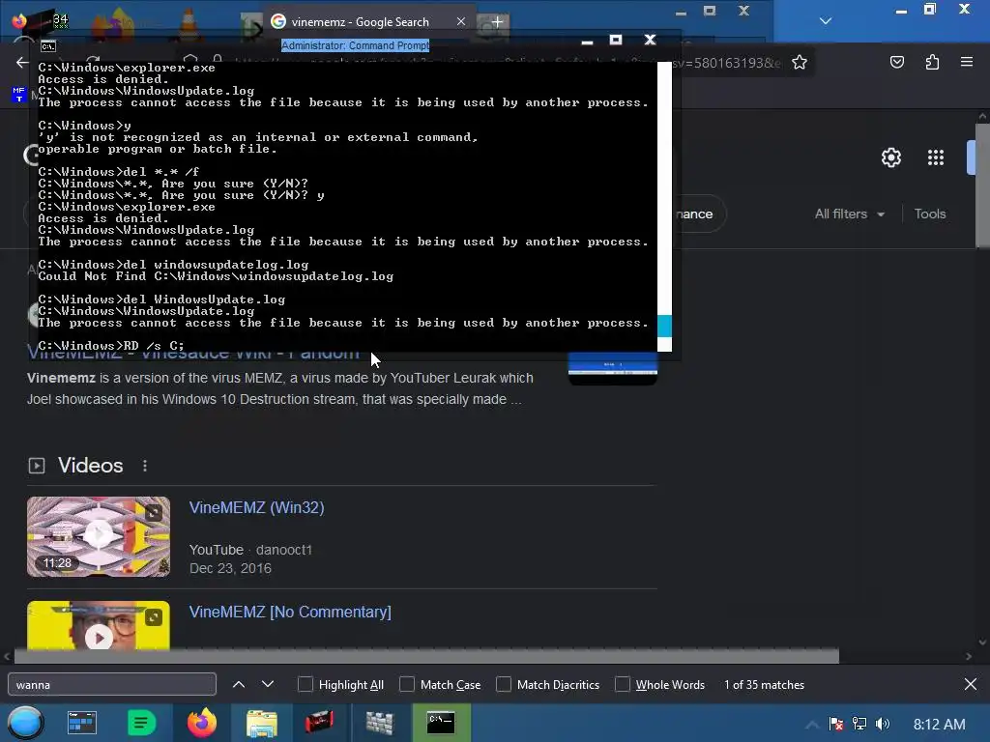
Task: Select the Command Prompt taskbar button
Action: (441, 723)
